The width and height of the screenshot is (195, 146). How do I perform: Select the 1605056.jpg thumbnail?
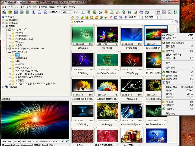tap(132, 61)
